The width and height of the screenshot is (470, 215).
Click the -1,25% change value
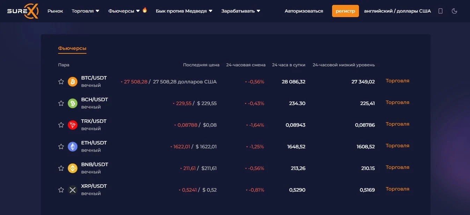[x=257, y=147]
